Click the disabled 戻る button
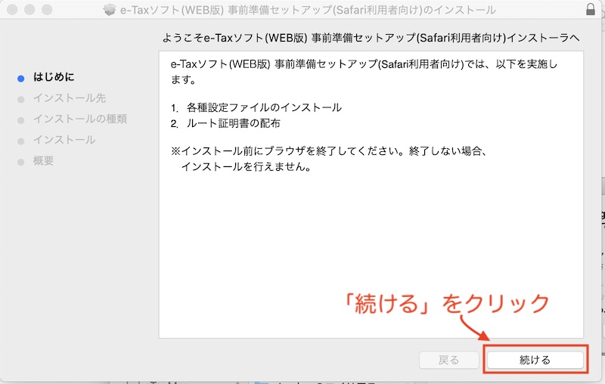This screenshot has width=605, height=384. 448,360
